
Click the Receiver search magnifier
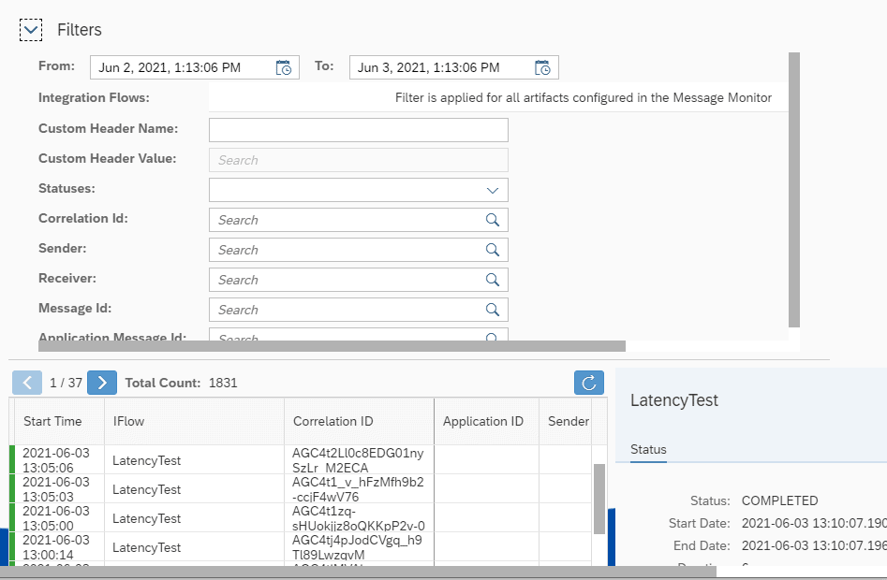492,280
